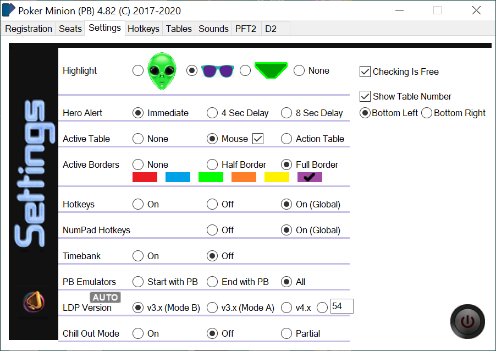Set Hero Alert to 4 Sec Delay

click(x=212, y=113)
